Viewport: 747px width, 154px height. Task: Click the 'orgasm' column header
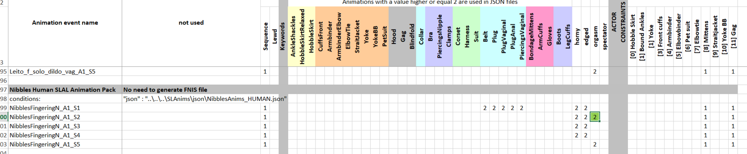(595, 36)
